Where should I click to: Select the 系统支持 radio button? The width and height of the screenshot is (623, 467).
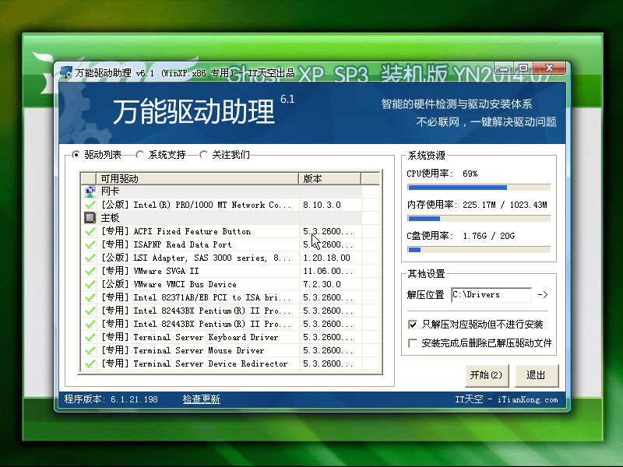(x=139, y=154)
